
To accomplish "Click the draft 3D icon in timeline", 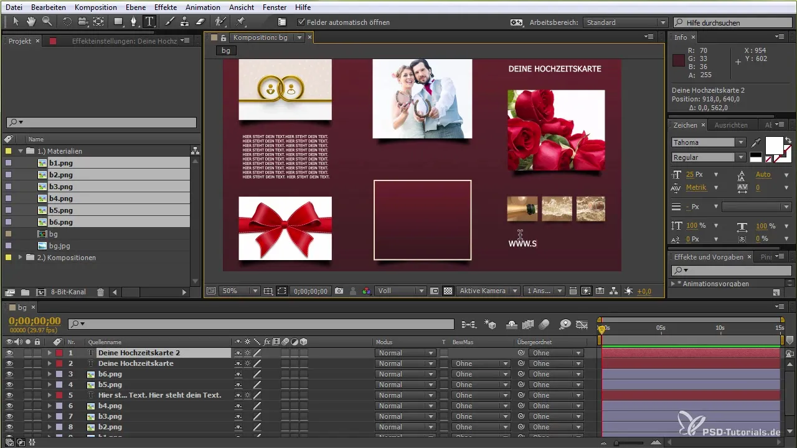I will [491, 324].
